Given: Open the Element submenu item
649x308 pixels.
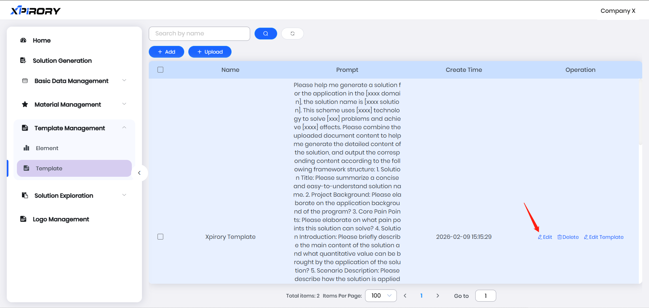Looking at the screenshot, I should [x=47, y=148].
